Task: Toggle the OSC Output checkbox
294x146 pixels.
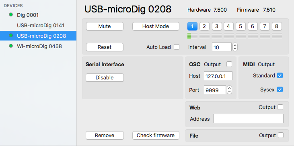Action: point(229,64)
